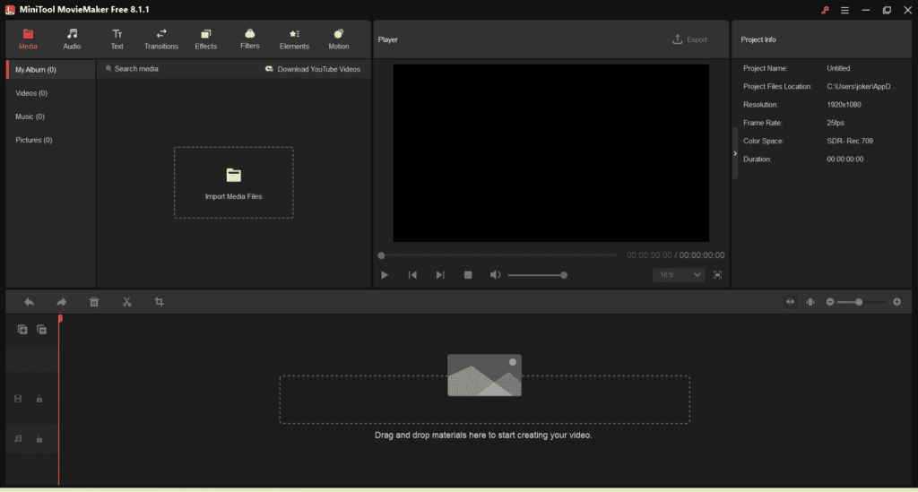
Task: Select the crop tool in timeline toolbar
Action: point(159,302)
